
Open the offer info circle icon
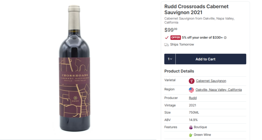[x=225, y=38]
